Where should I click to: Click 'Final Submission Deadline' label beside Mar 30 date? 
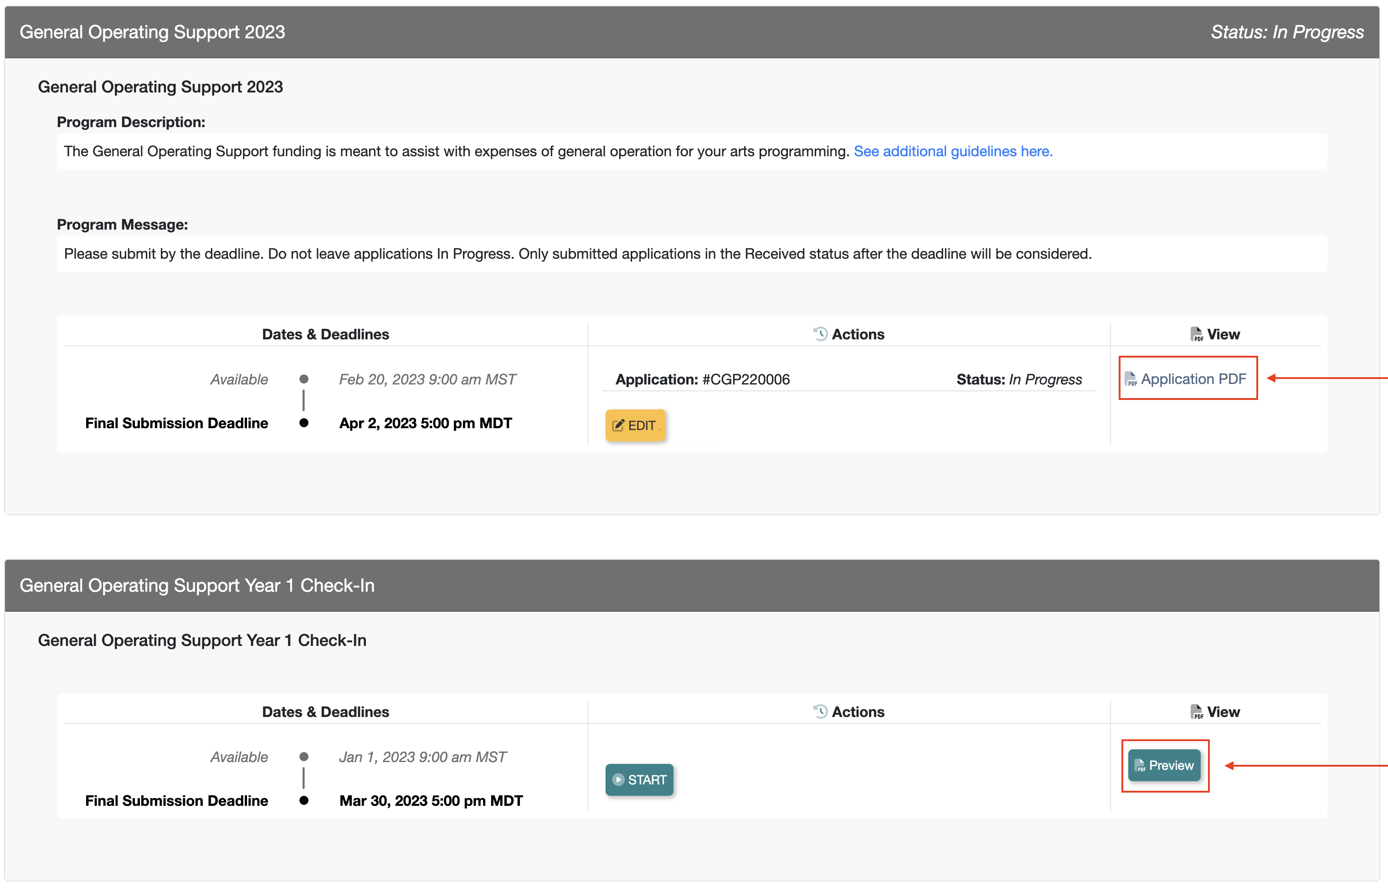pos(176,801)
